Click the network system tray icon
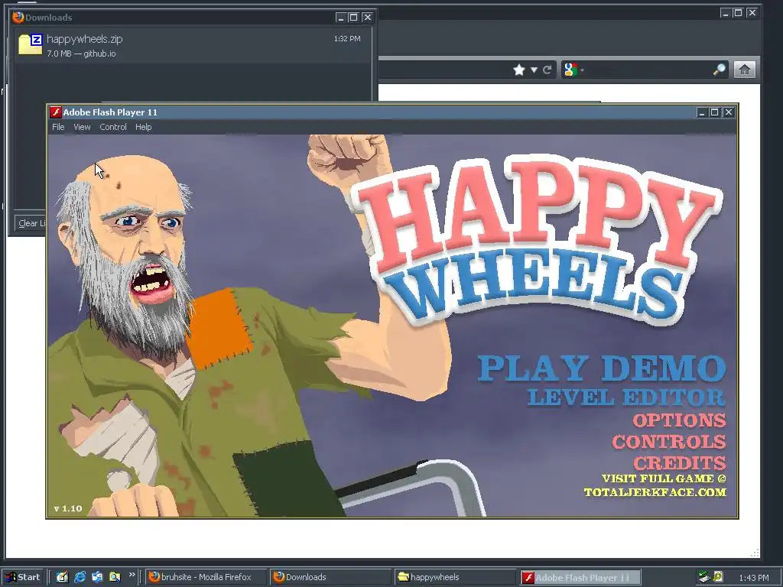Image resolution: width=783 pixels, height=587 pixels. click(704, 577)
